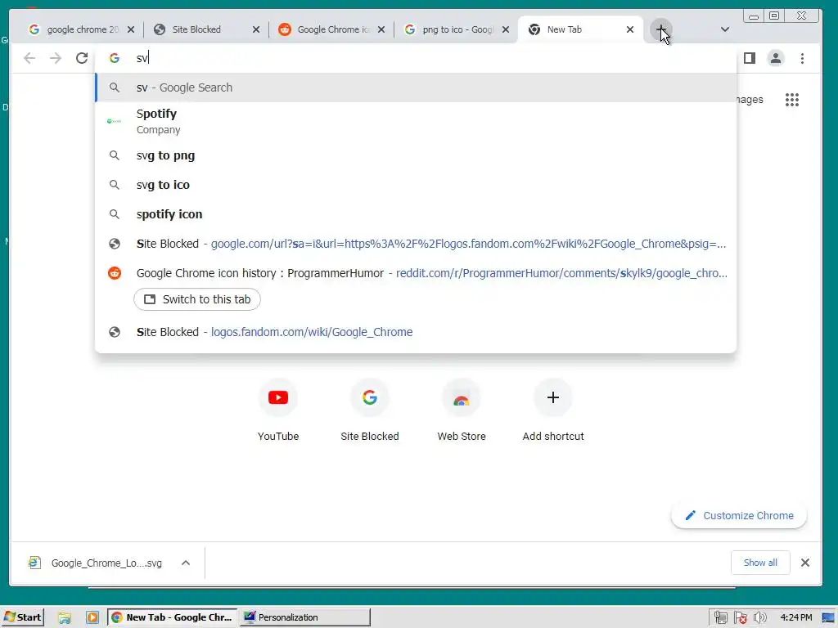Open the taskbar file explorer icon
Viewport: 838px width, 628px height.
(x=65, y=617)
